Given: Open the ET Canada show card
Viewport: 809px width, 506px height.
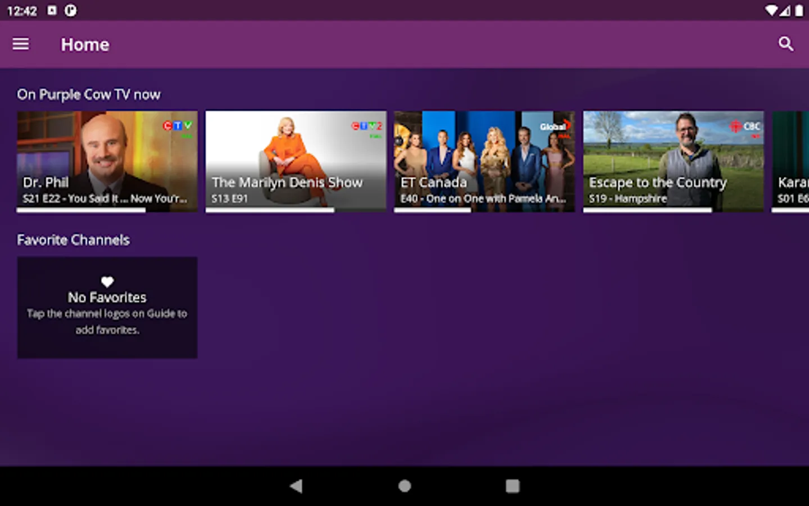Looking at the screenshot, I should pos(484,161).
